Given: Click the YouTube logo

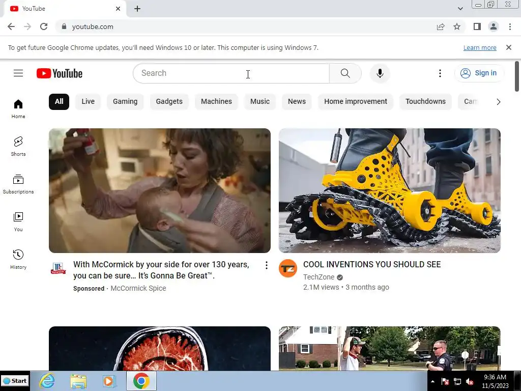Looking at the screenshot, I should pyautogui.click(x=60, y=73).
